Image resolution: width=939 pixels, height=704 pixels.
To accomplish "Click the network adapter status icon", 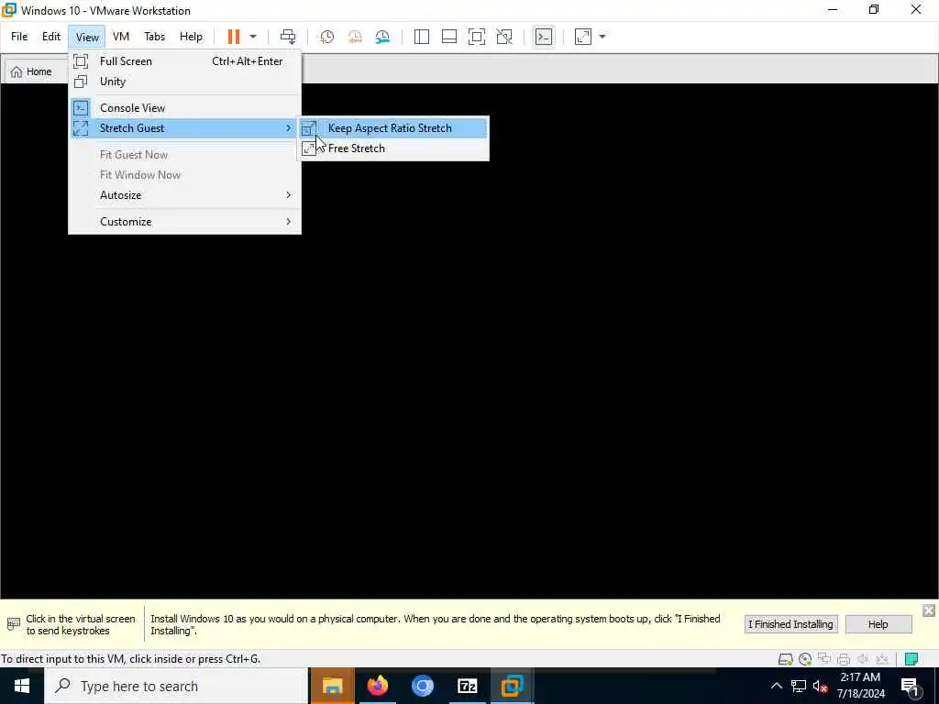I will click(x=824, y=659).
